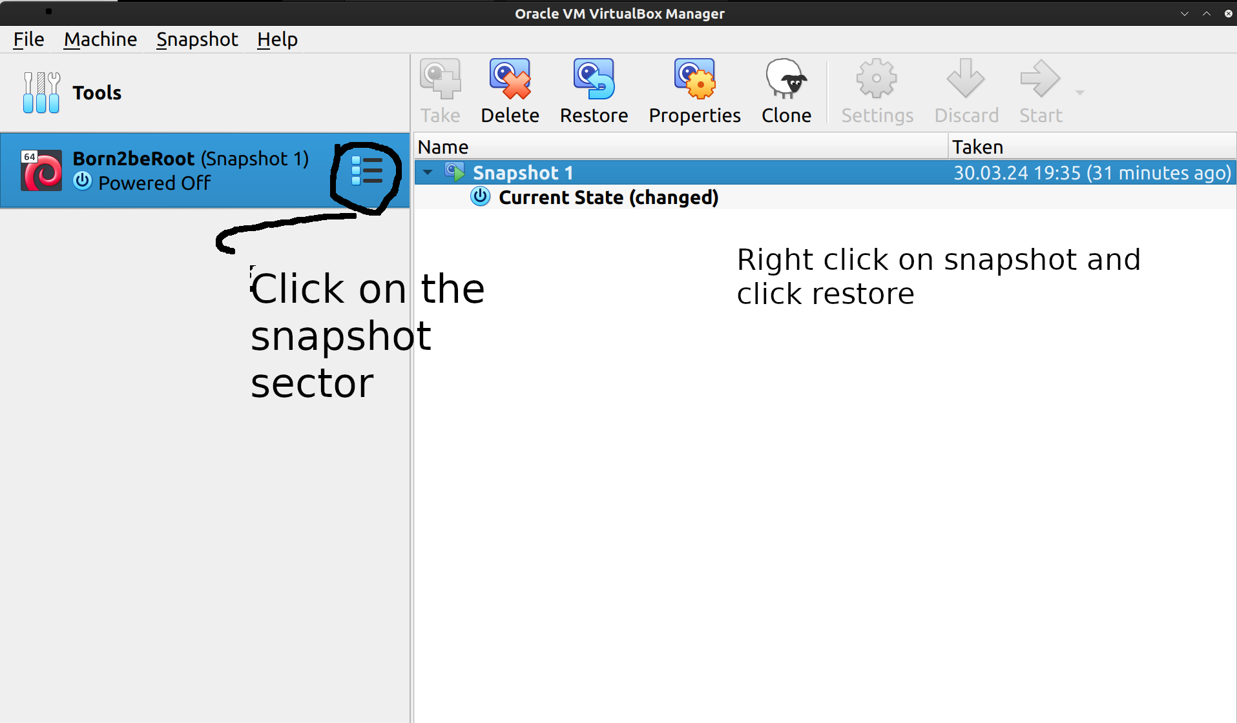Image resolution: width=1237 pixels, height=723 pixels.
Task: Sort by the Name column header
Action: pyautogui.click(x=681, y=147)
